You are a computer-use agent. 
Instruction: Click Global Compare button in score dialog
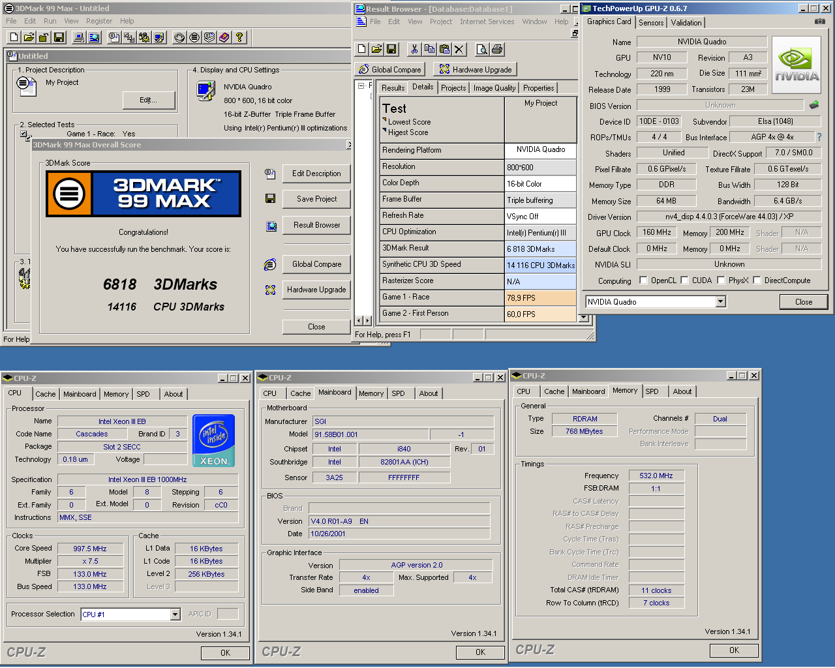(316, 264)
